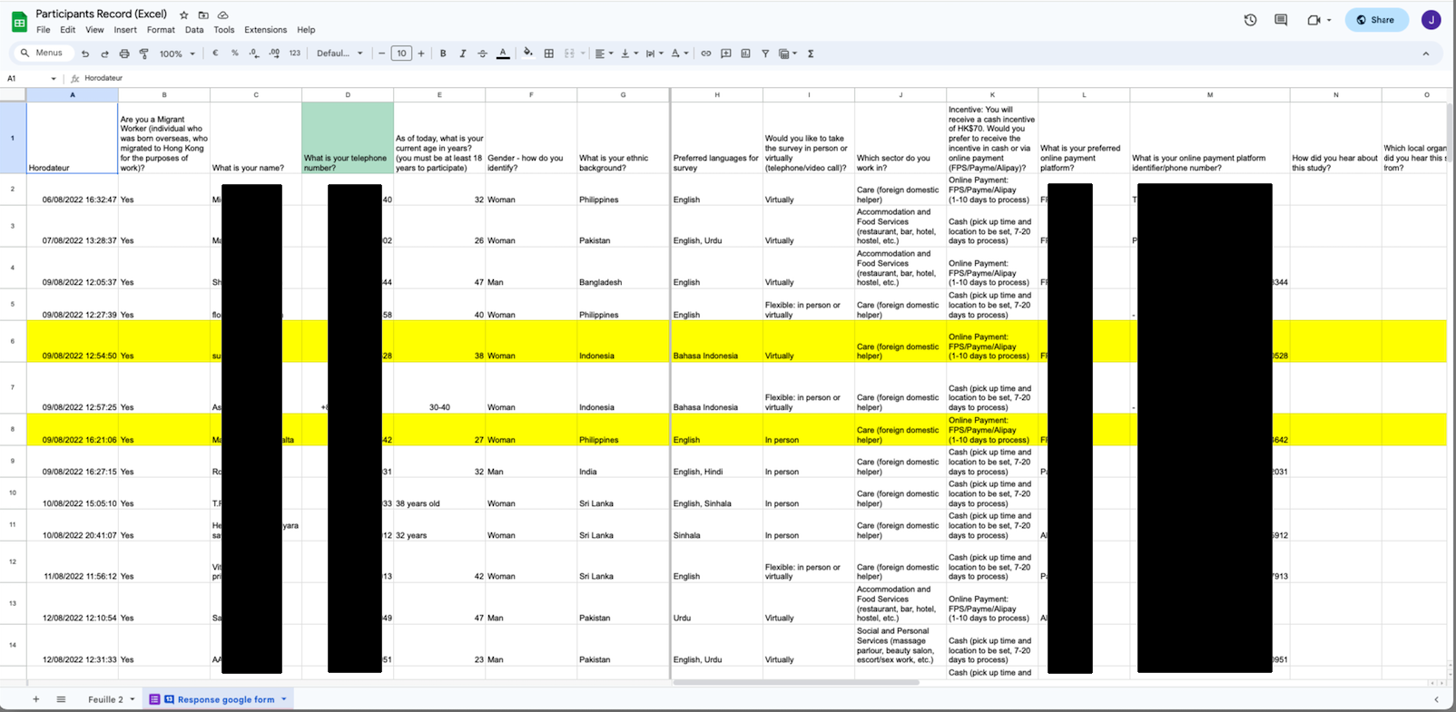
Task: Open the vertical align dropdown
Action: point(629,54)
